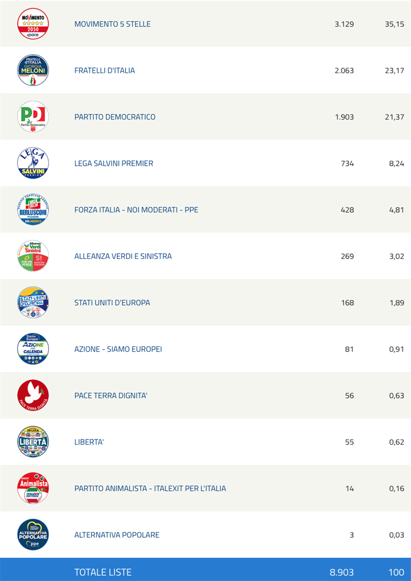Select the Stati Uniti d'Europa emblem
This screenshot has height=581, width=411.
pyautogui.click(x=33, y=303)
